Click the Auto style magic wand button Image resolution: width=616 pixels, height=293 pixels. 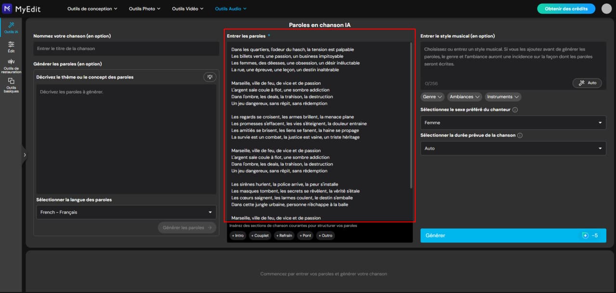(x=587, y=83)
